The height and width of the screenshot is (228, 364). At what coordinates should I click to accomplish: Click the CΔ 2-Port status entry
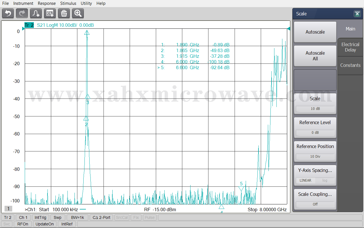(x=102, y=217)
